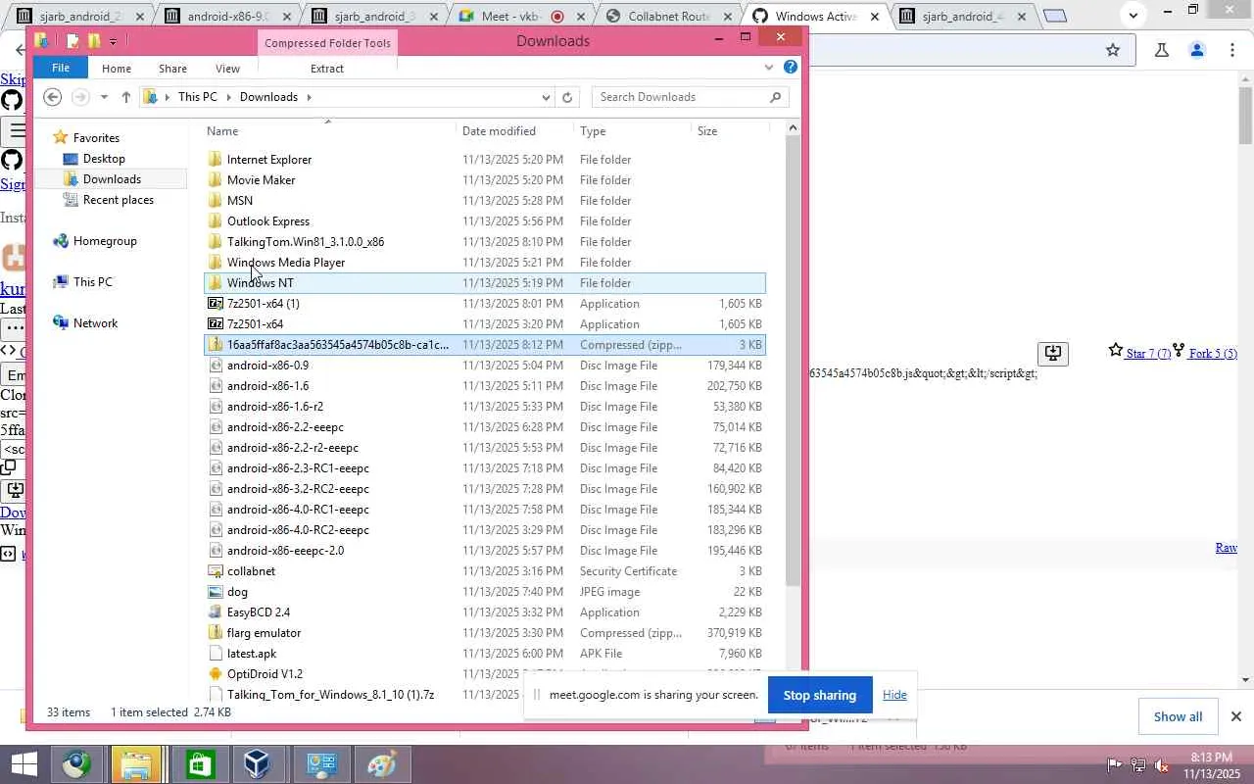This screenshot has width=1254, height=784.
Task: Open Paint from the taskbar
Action: (380, 764)
